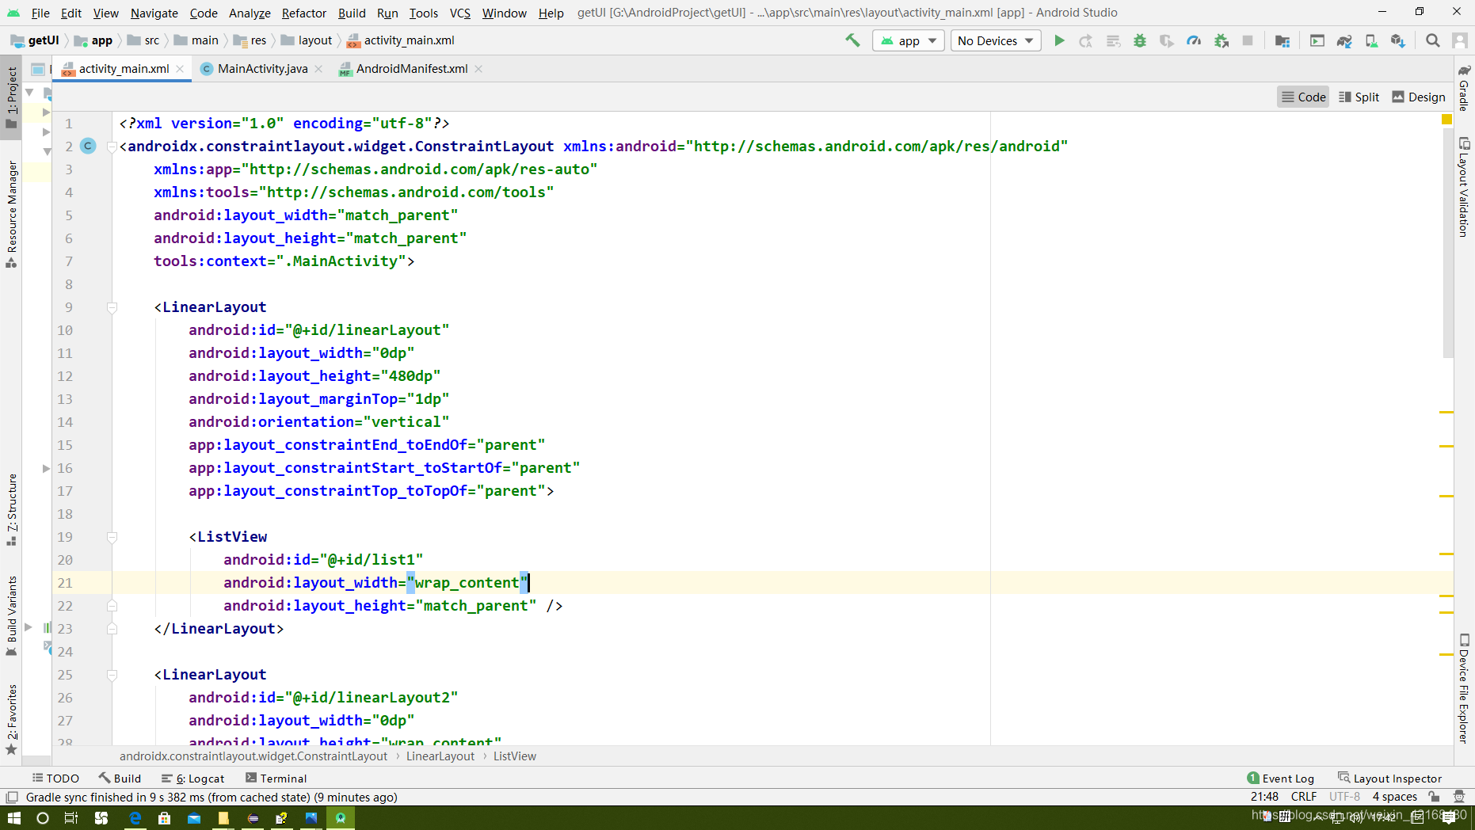Open the TODO tool window
The height and width of the screenshot is (830, 1475).
(x=55, y=778)
